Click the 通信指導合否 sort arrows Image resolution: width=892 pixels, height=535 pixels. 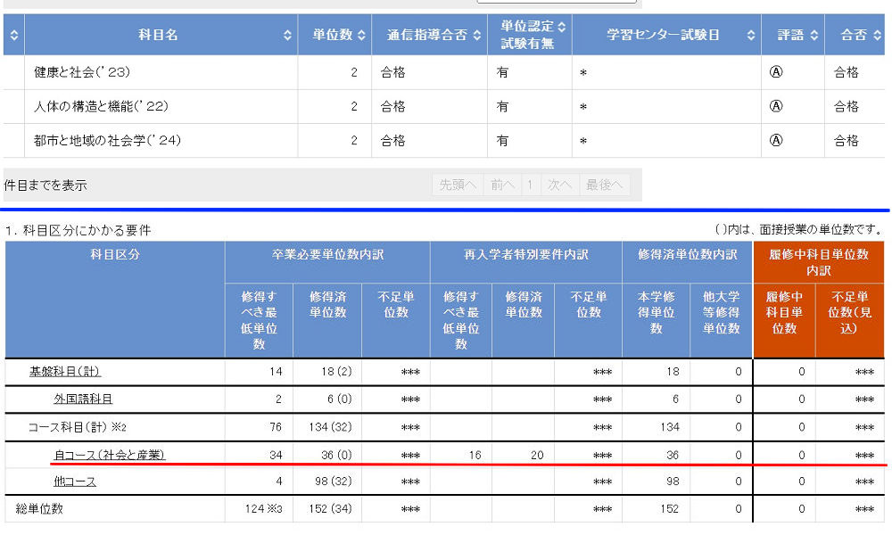tap(477, 36)
